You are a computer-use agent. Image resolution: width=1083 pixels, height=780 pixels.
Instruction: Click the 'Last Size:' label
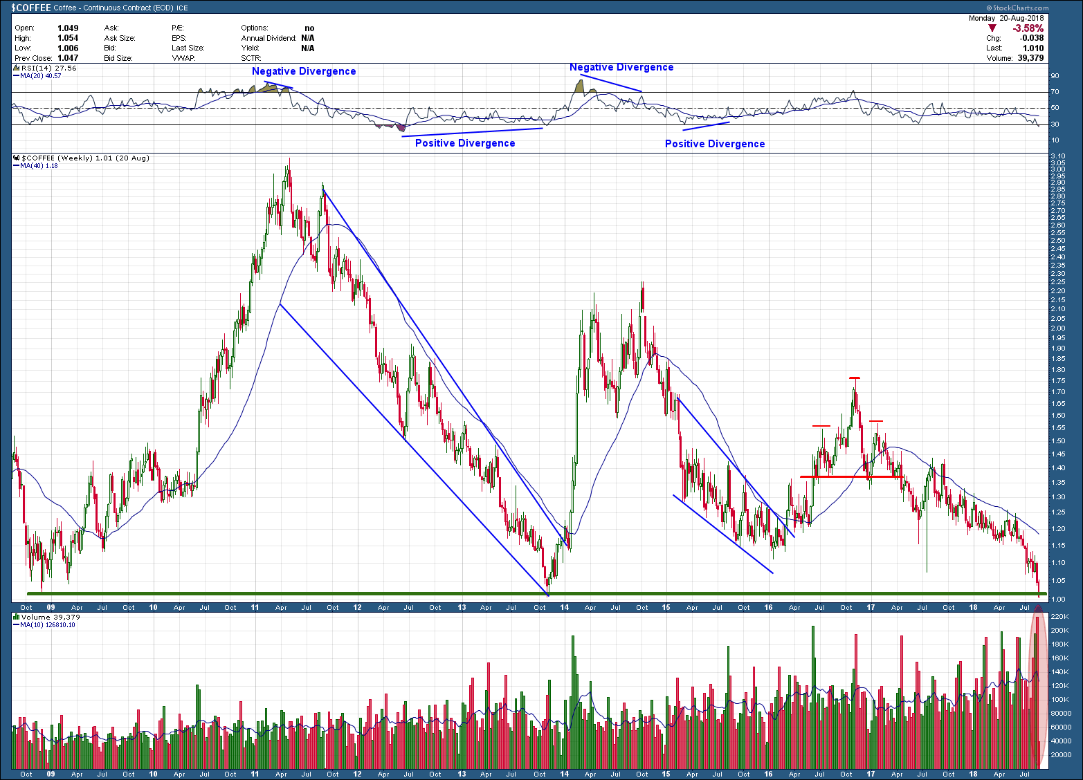coord(188,48)
